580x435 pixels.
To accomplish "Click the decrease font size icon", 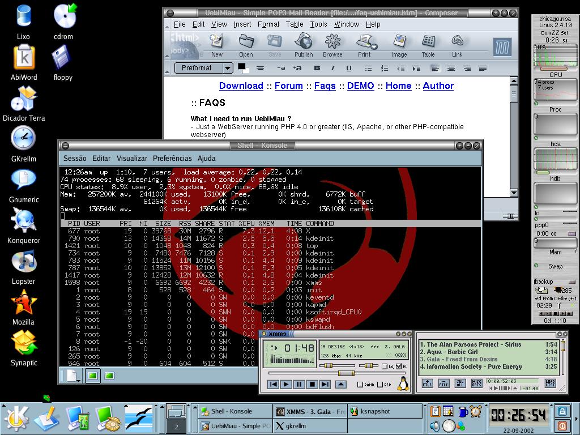I will (281, 68).
